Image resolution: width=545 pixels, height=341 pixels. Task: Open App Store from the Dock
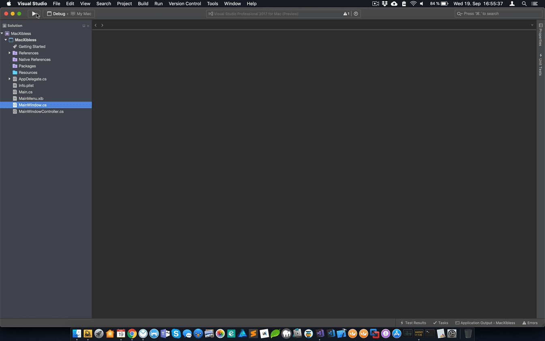click(x=397, y=333)
